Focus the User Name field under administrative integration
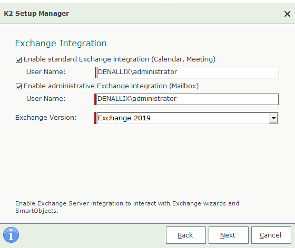 click(187, 99)
